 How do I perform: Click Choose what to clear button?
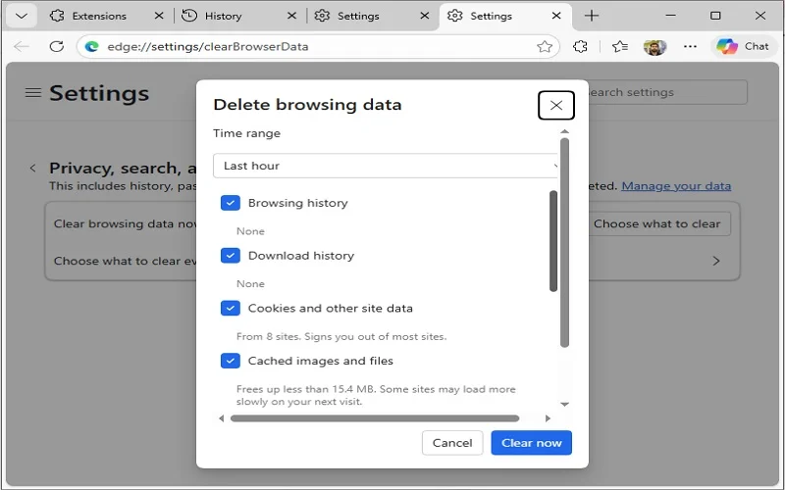pos(659,223)
